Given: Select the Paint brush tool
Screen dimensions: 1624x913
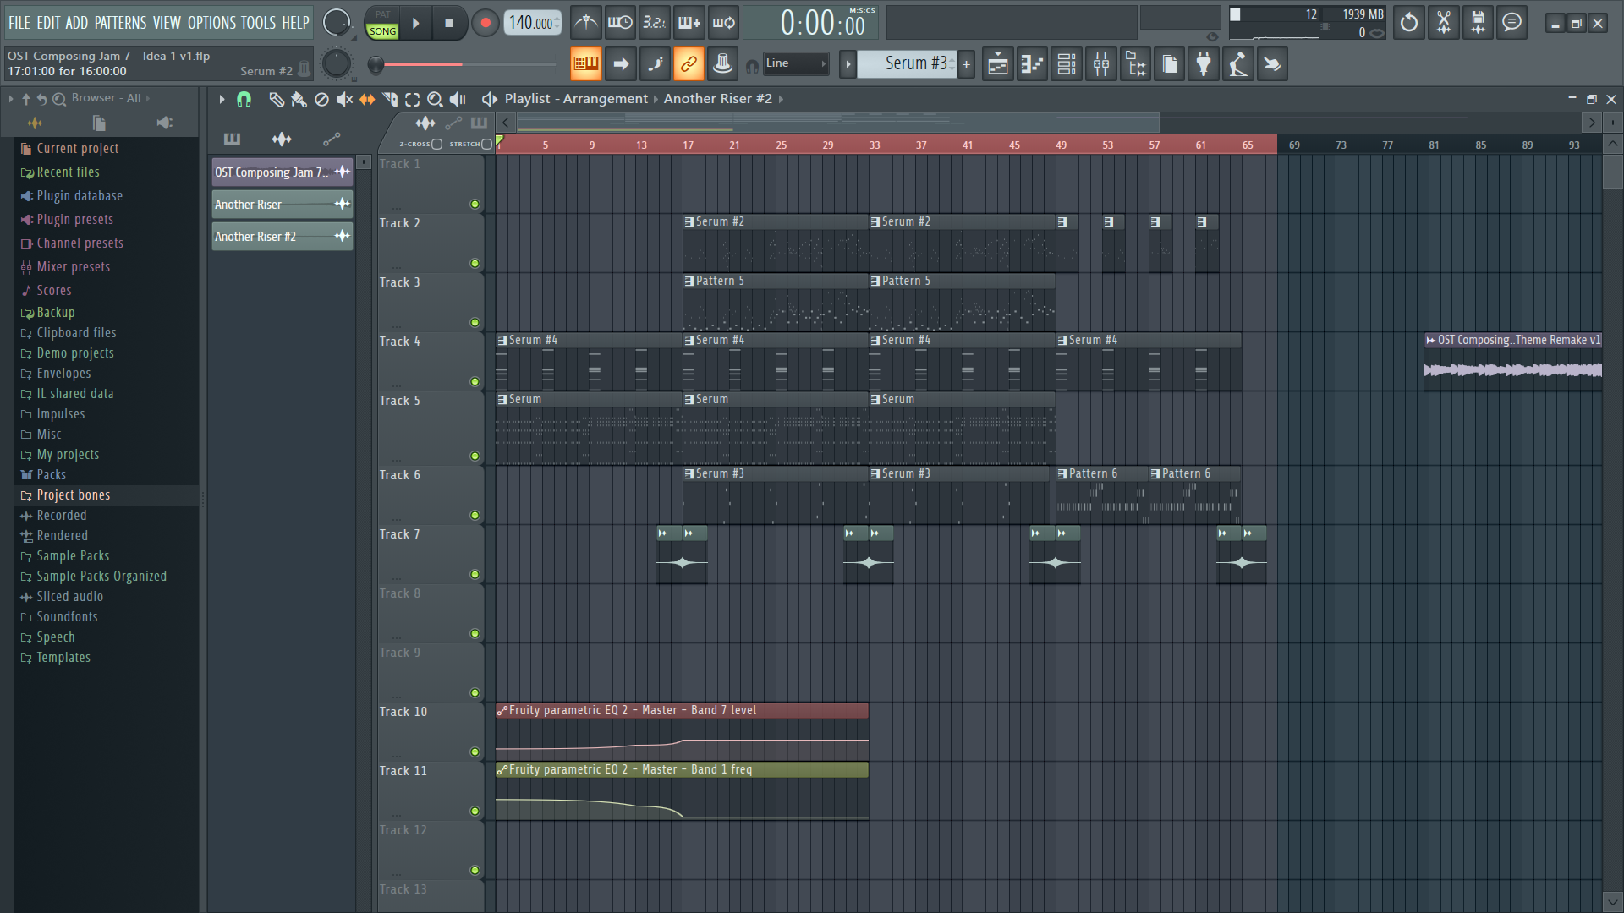Looking at the screenshot, I should [x=299, y=99].
